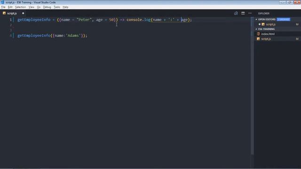Open the Help menu

coord(65,7)
